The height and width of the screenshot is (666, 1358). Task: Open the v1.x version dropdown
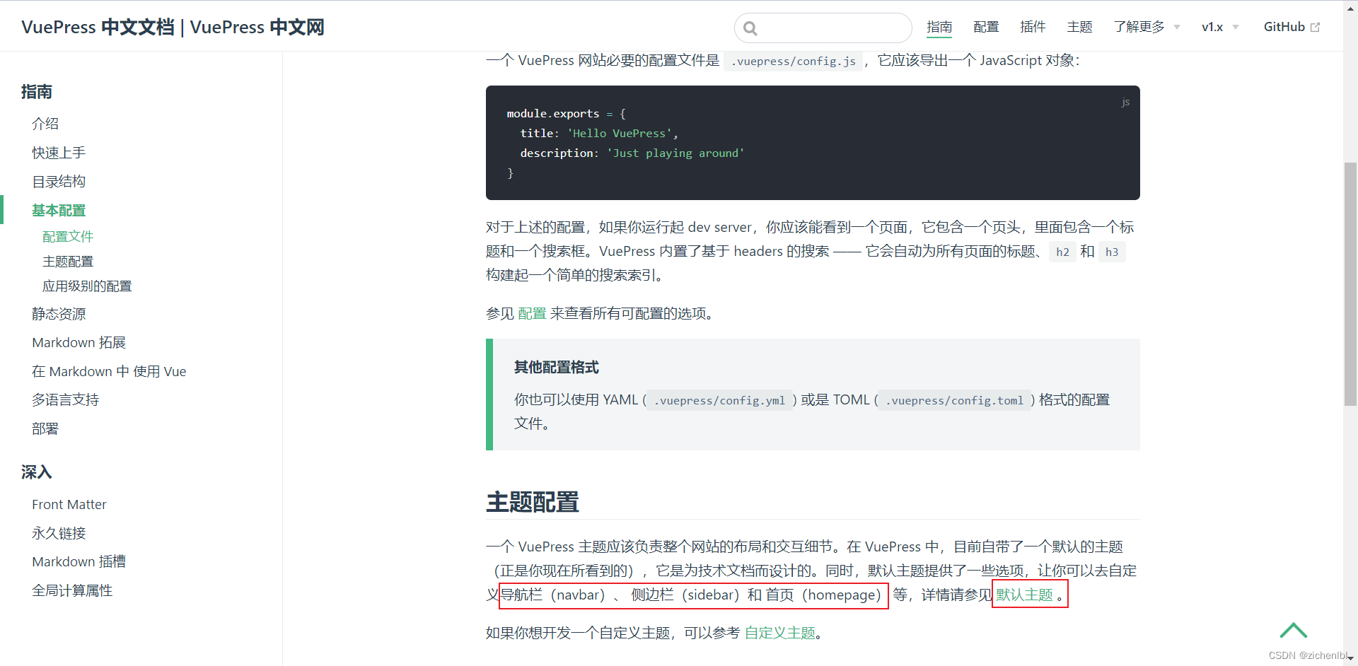(x=1220, y=27)
